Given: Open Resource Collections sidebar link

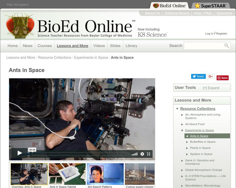Looking at the screenshot, I should 198,109.
